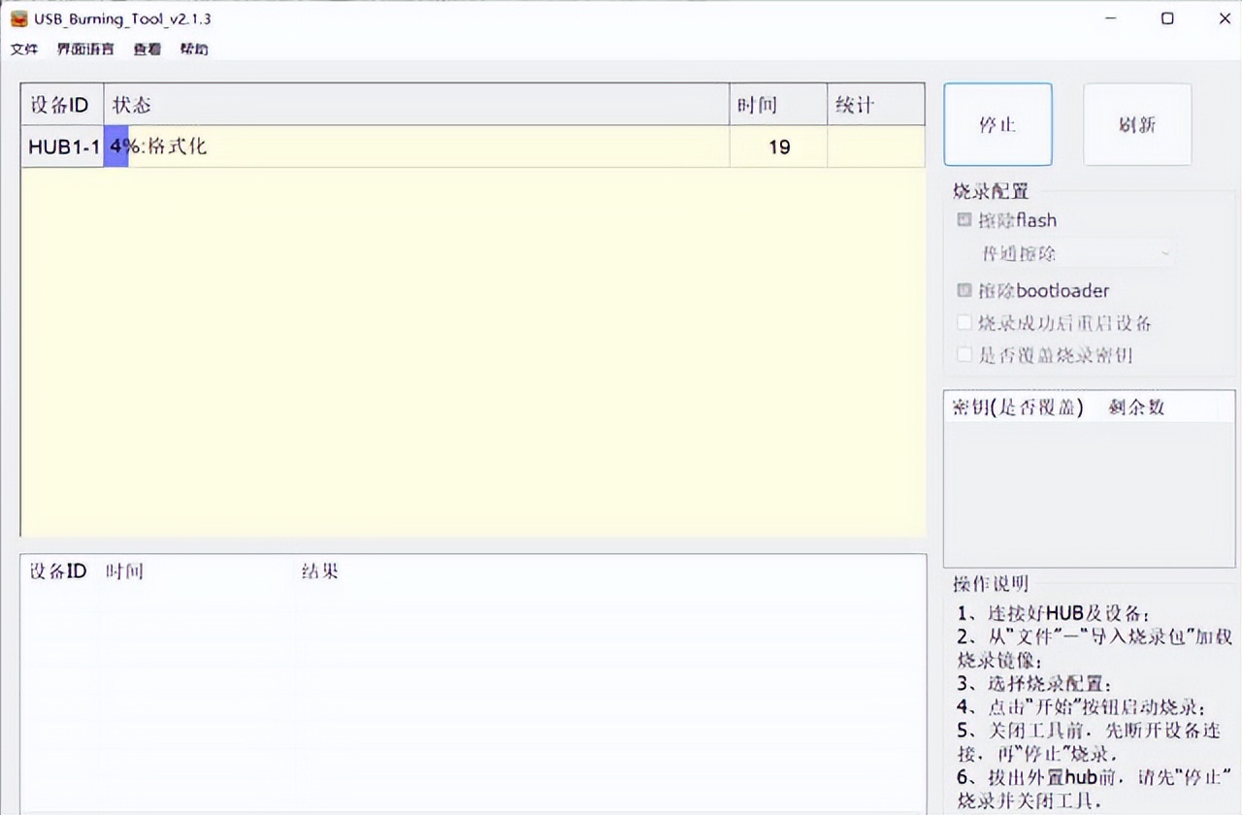
Task: Open the 文件 menu
Action: (x=23, y=49)
